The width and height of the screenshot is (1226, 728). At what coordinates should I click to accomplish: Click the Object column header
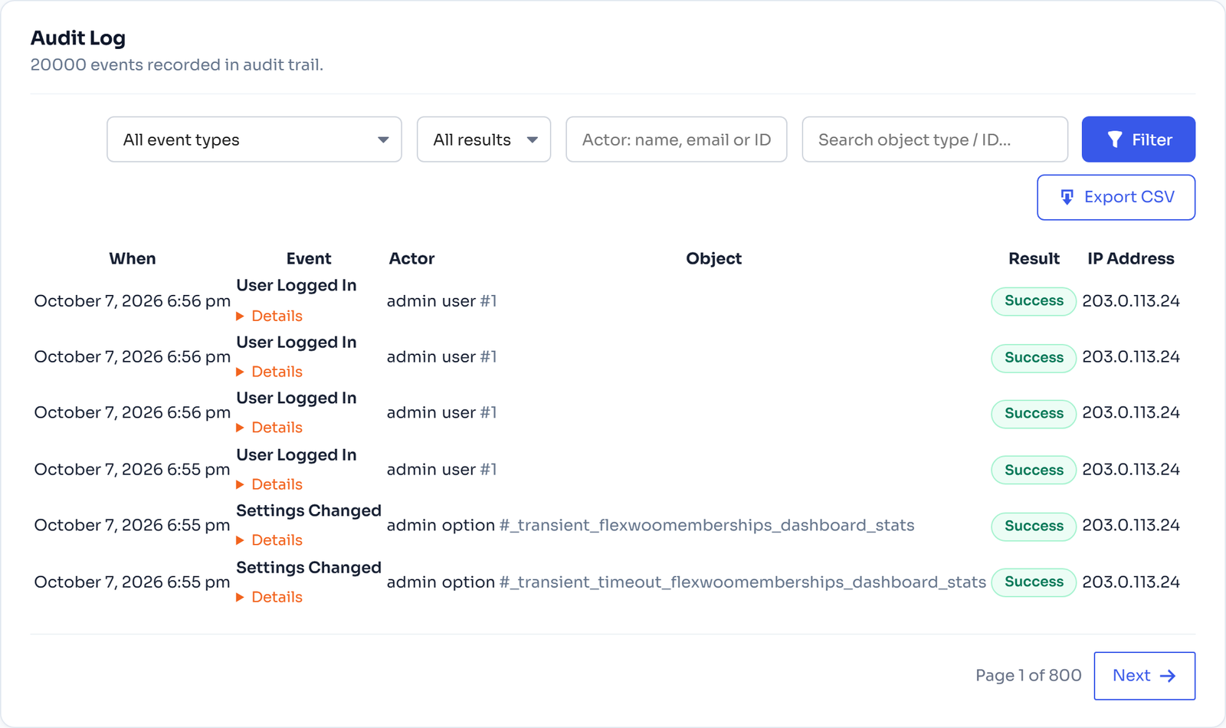[714, 259]
